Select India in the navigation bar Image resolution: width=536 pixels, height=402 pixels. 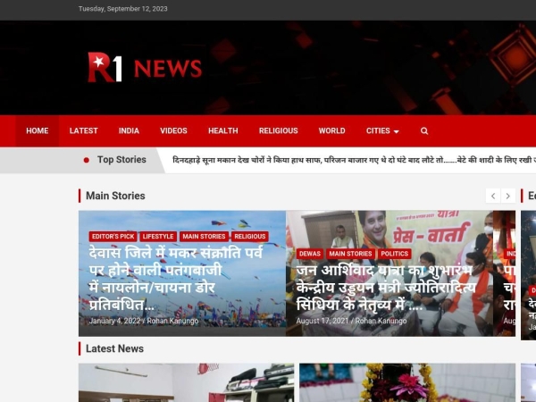click(129, 130)
